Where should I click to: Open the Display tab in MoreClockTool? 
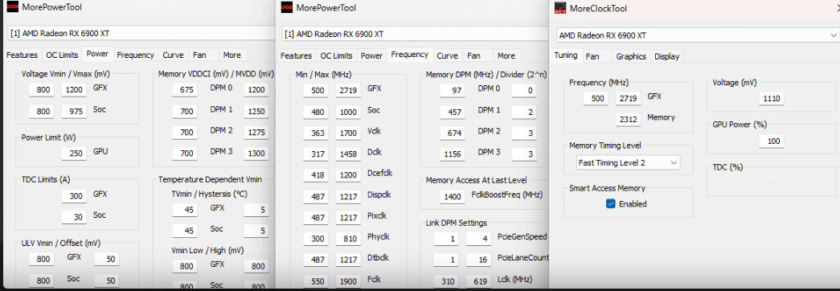point(667,56)
